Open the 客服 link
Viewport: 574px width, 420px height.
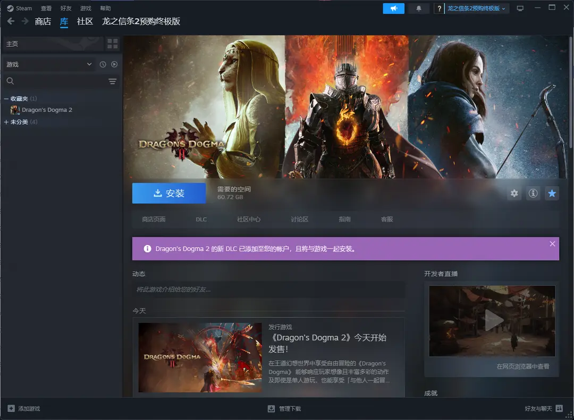pyautogui.click(x=387, y=219)
